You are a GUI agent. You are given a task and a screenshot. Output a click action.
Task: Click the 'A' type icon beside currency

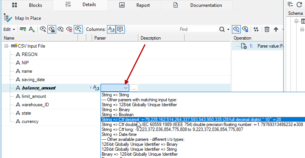click(18, 121)
